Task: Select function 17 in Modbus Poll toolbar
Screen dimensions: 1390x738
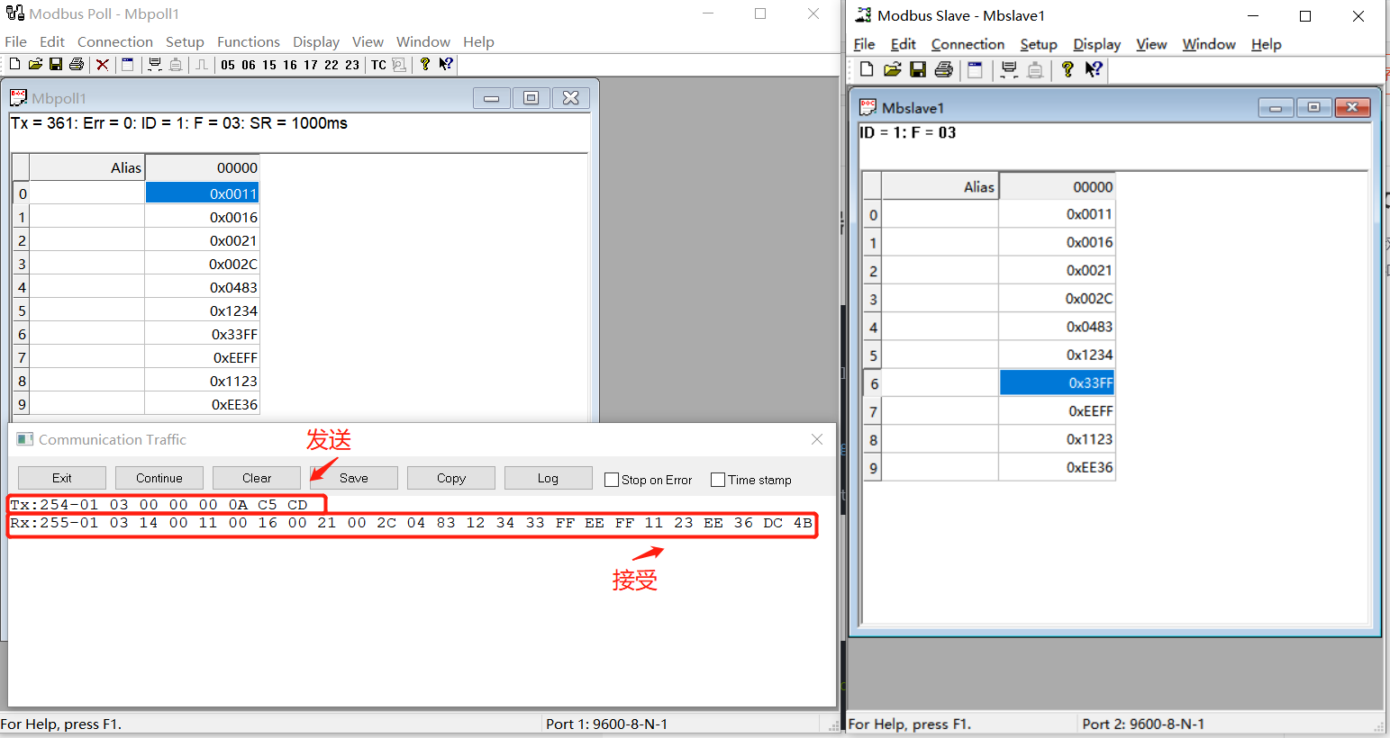Action: click(x=311, y=65)
